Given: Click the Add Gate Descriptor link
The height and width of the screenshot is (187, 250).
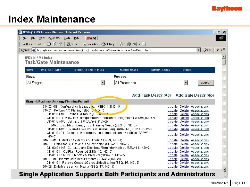Looking at the screenshot, I should pyautogui.click(x=195, y=95).
